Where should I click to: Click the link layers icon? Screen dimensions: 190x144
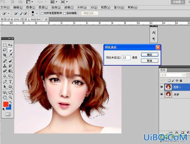pos(171,133)
